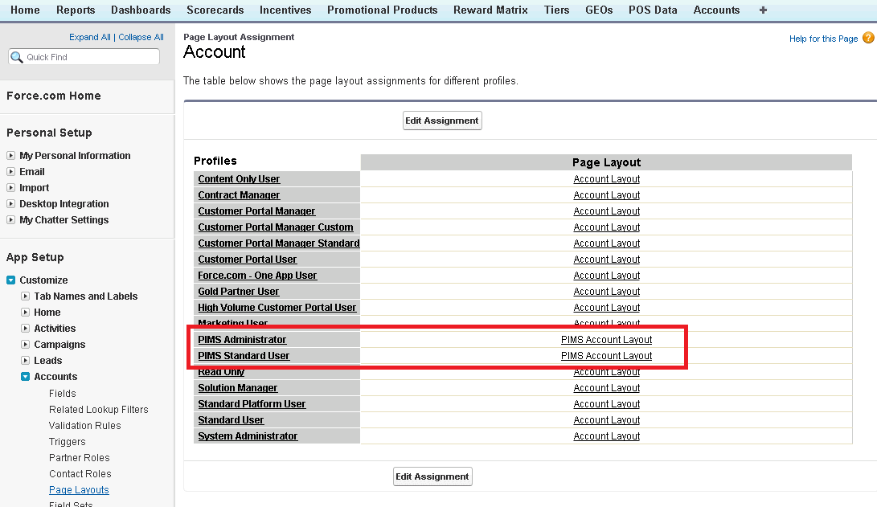
Task: Expand My Personal Information section
Action: (x=11, y=156)
